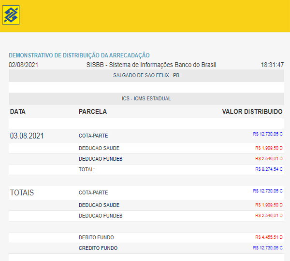
Task: Click the TOTAL: row label
Action: tap(87, 169)
